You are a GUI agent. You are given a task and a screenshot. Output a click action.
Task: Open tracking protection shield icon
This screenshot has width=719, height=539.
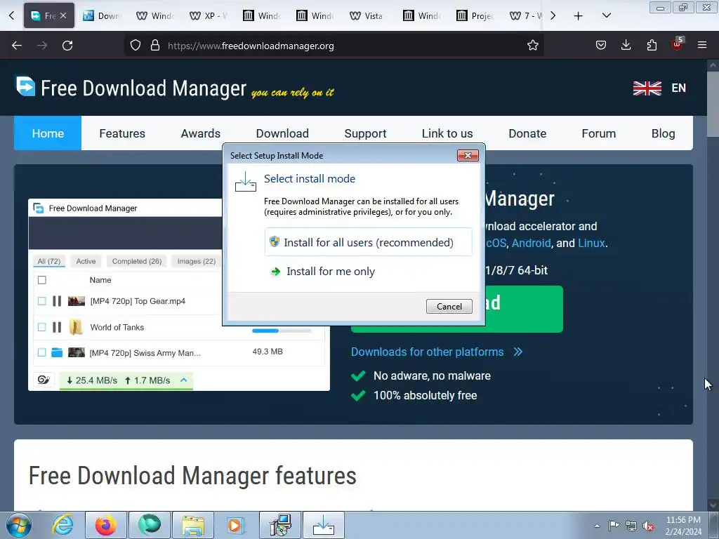[x=136, y=46]
